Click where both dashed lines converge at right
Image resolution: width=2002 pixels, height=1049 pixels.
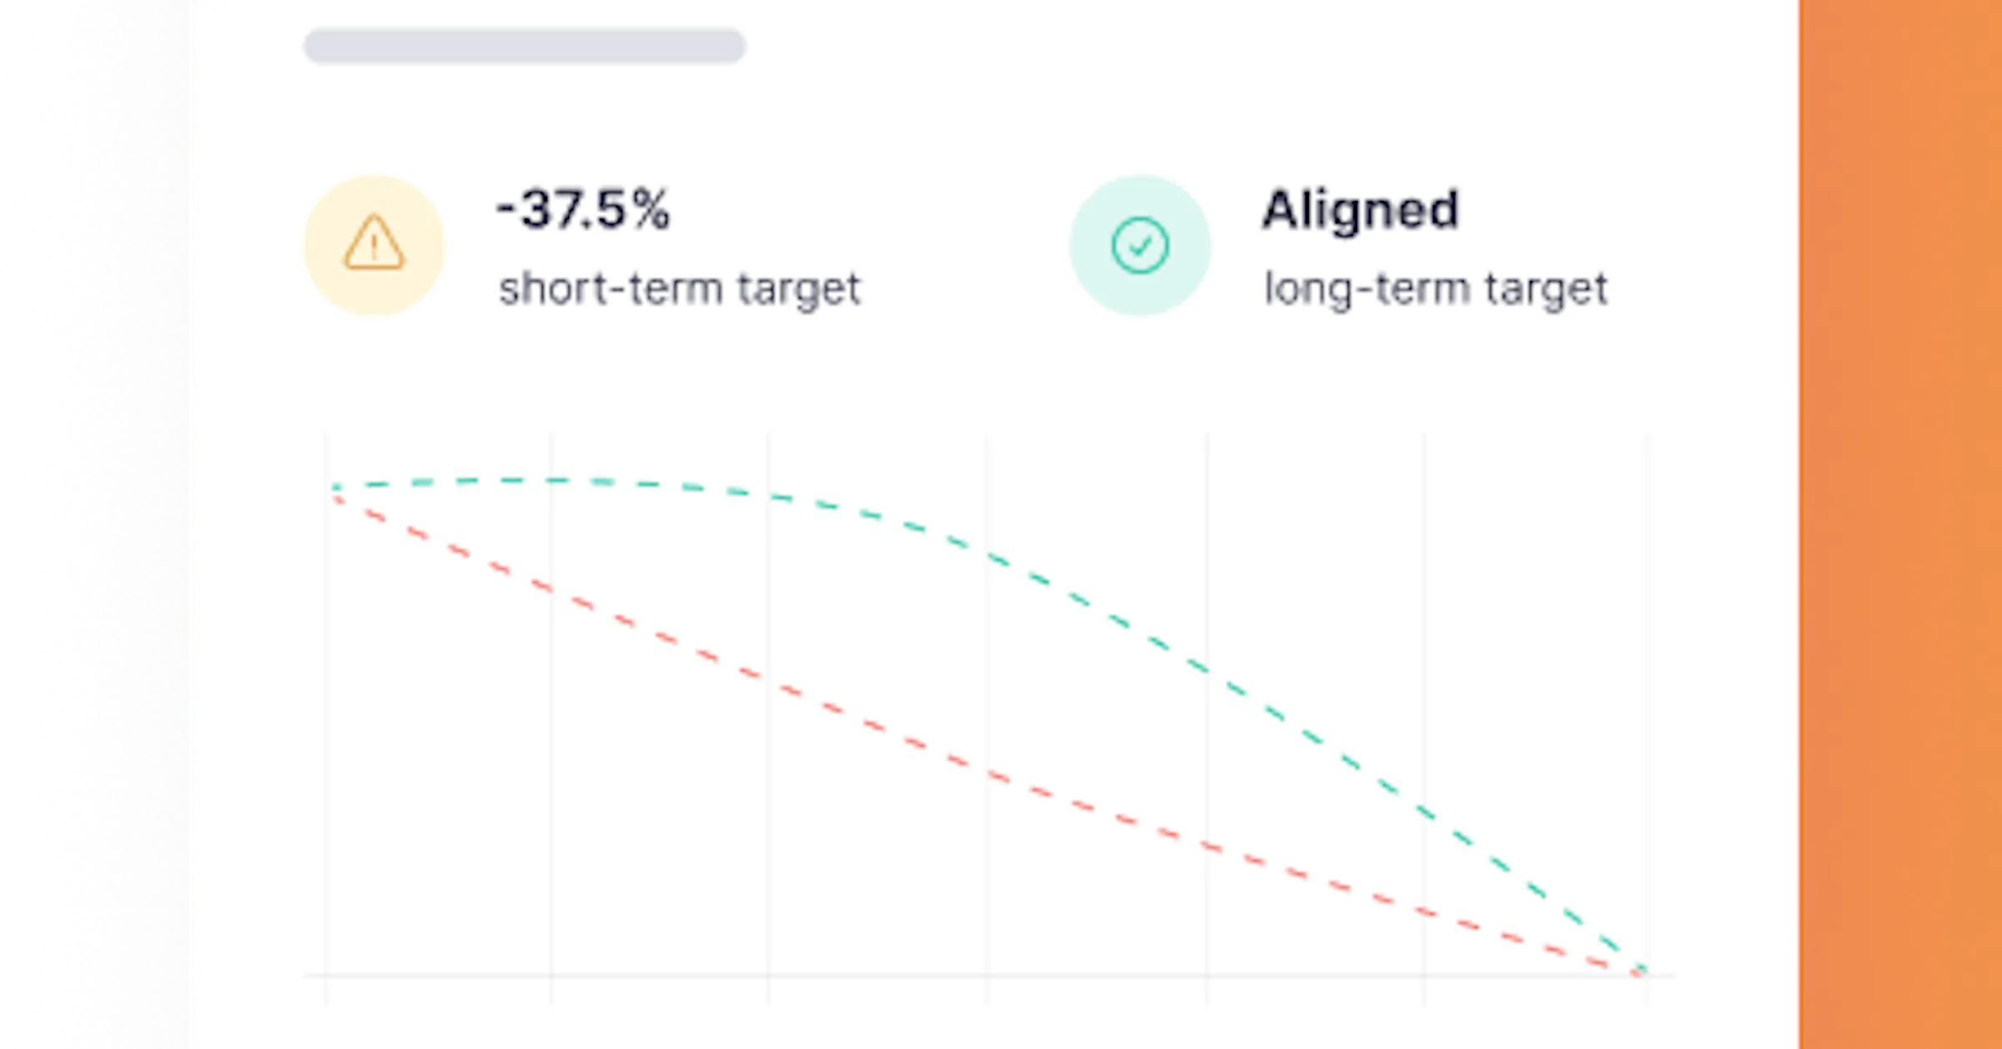pyautogui.click(x=1639, y=970)
